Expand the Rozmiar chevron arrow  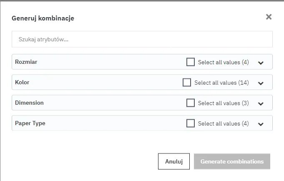pyautogui.click(x=261, y=63)
